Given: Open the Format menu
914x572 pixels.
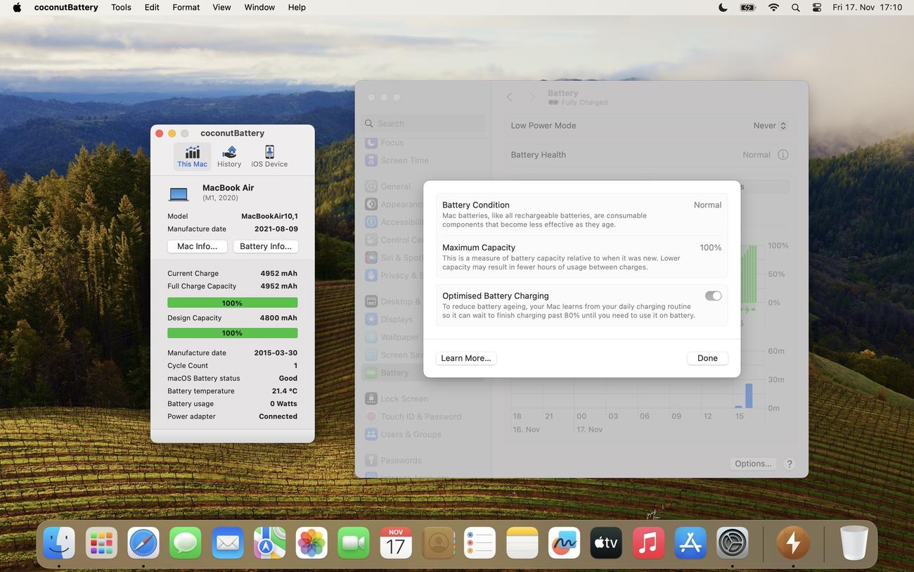Looking at the screenshot, I should click(186, 7).
